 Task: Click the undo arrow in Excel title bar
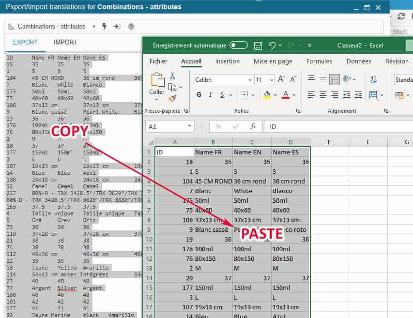tap(272, 45)
